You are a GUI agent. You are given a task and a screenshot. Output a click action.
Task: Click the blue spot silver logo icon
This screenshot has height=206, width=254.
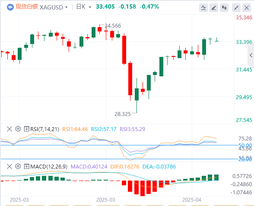[10, 7]
